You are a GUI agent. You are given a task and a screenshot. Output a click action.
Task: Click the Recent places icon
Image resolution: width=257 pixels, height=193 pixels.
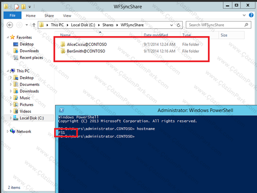click(x=16, y=58)
